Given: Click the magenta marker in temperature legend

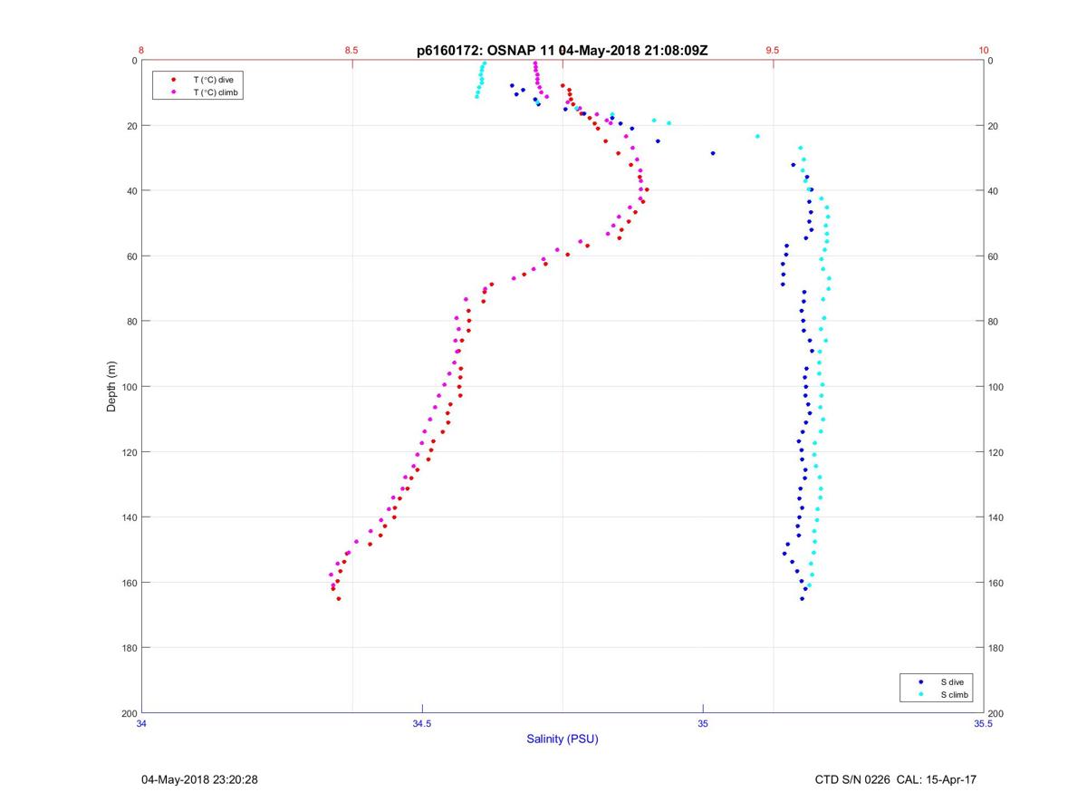Looking at the screenshot, I should [x=173, y=92].
